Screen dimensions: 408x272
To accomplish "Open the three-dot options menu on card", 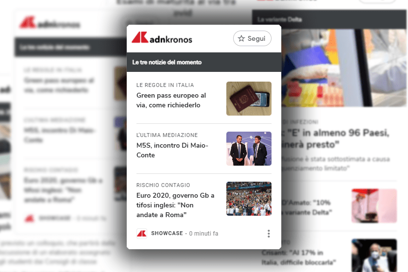I will pyautogui.click(x=269, y=234).
